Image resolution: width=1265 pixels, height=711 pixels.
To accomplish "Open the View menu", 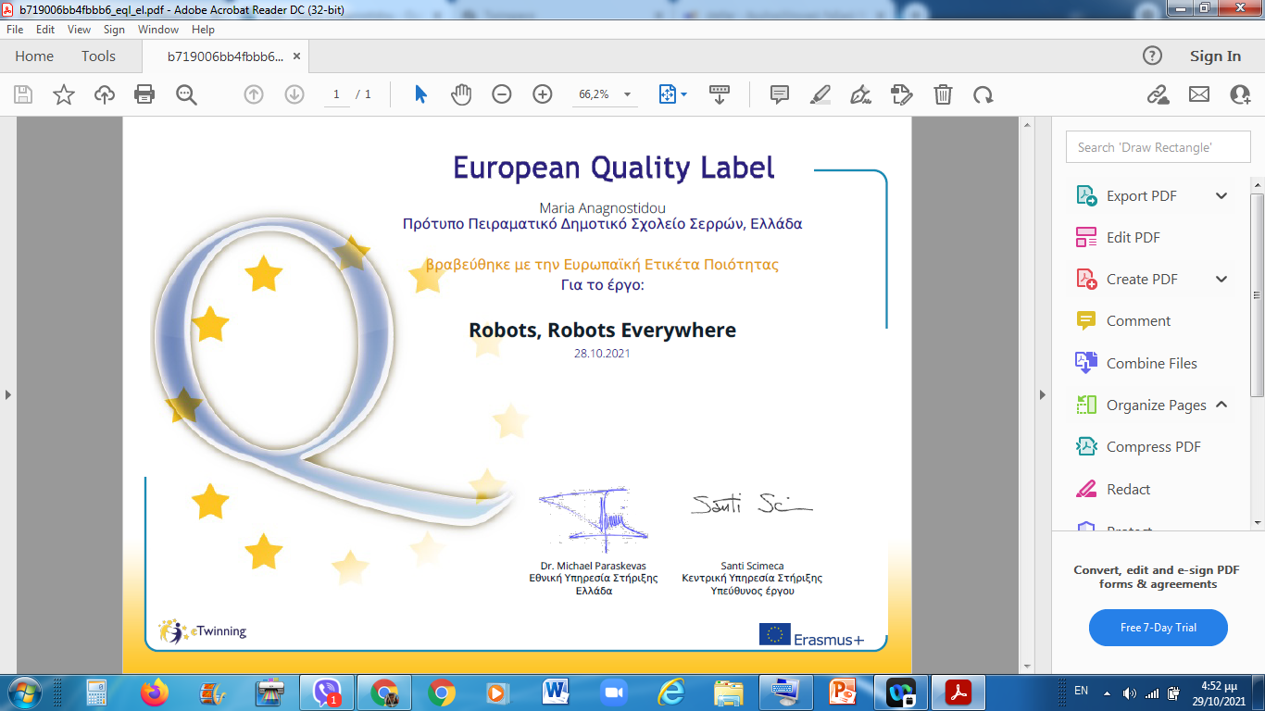I will click(79, 30).
